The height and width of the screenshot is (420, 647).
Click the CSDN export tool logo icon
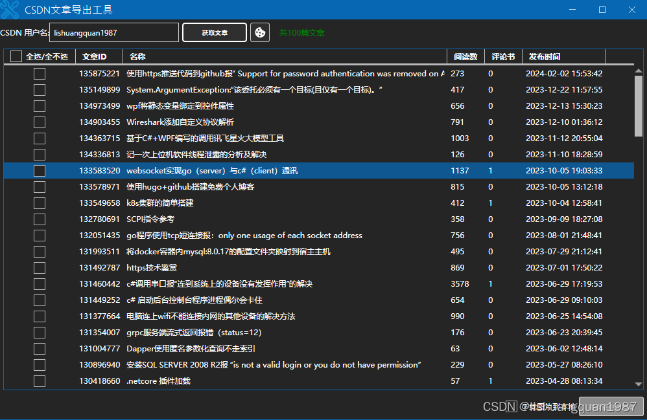[x=10, y=10]
